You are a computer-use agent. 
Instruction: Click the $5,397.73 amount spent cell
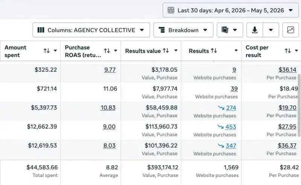pos(44,108)
